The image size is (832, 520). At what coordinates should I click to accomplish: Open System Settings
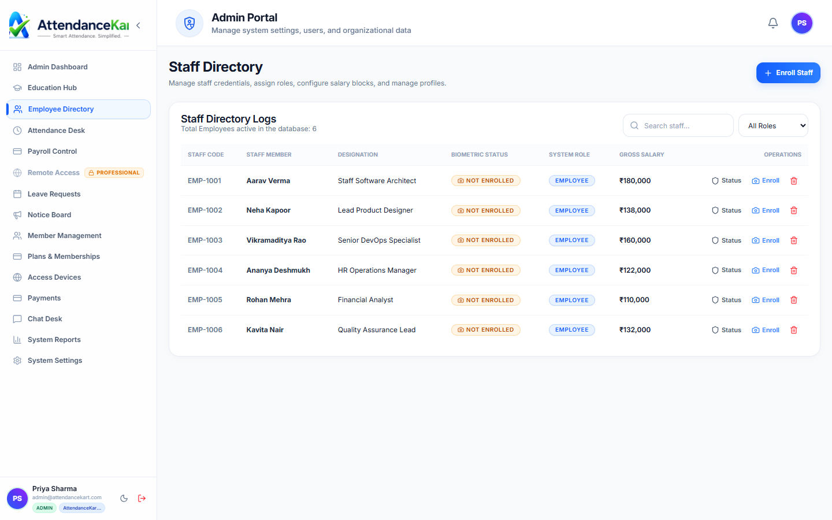coord(79,361)
